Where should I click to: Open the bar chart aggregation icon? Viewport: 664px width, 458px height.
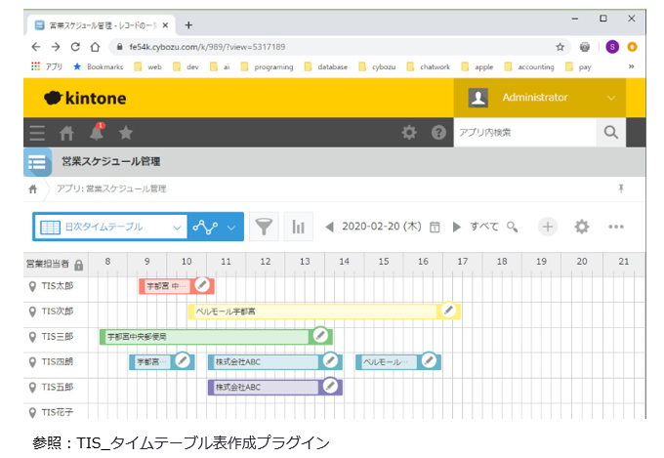coord(299,227)
